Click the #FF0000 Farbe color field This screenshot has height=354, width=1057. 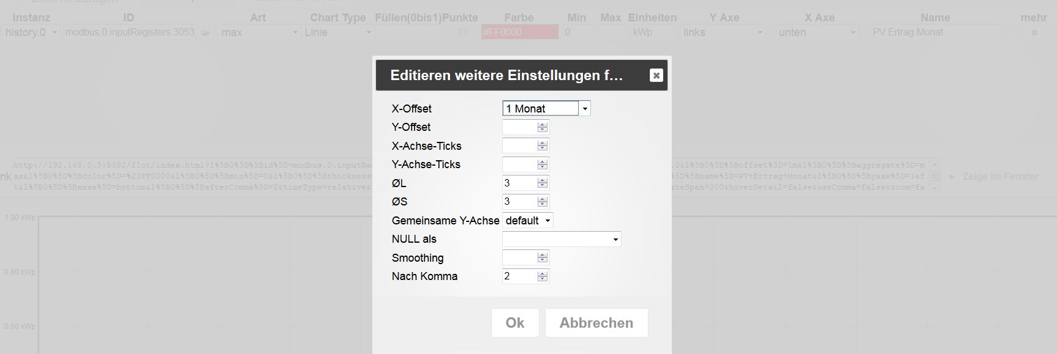coord(519,32)
